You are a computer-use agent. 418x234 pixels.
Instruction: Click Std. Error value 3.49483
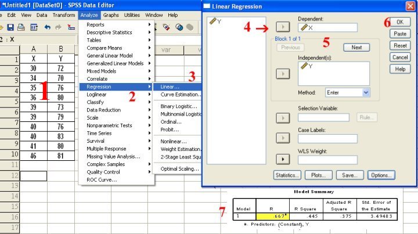coord(376,216)
